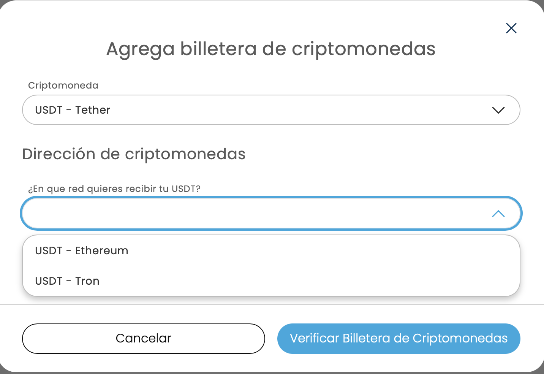Collapse the network list with up chevron
This screenshot has height=374, width=544.
click(498, 214)
